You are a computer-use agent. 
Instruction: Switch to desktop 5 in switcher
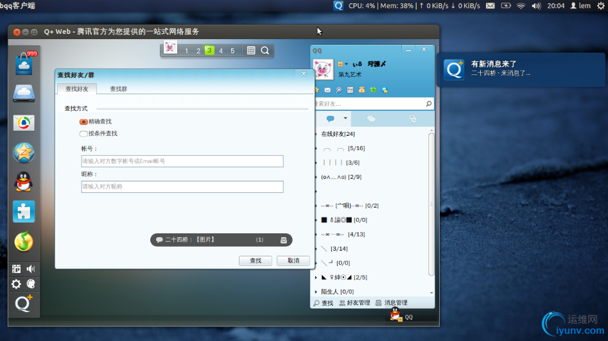coord(232,51)
